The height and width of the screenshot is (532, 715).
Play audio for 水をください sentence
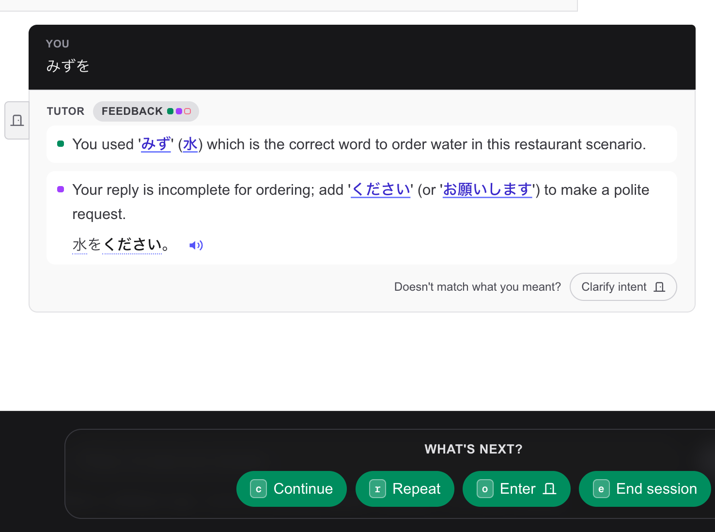tap(196, 245)
